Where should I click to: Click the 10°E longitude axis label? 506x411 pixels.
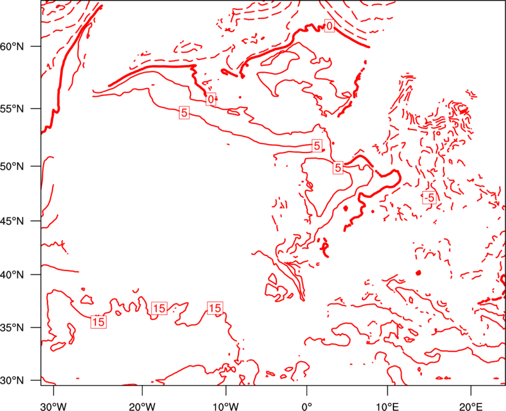coord(387,407)
